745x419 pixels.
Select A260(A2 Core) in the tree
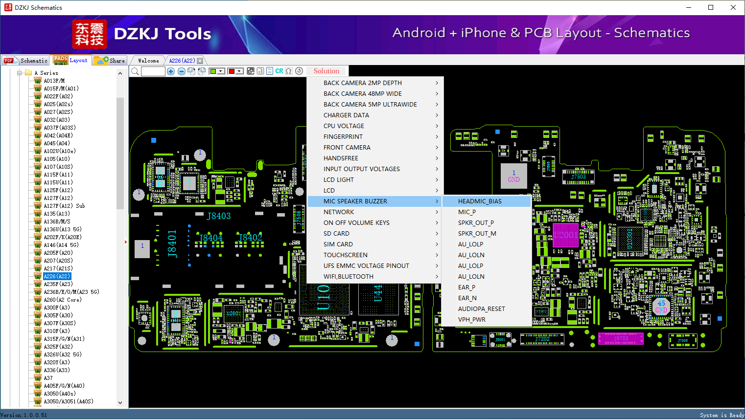pyautogui.click(x=63, y=300)
